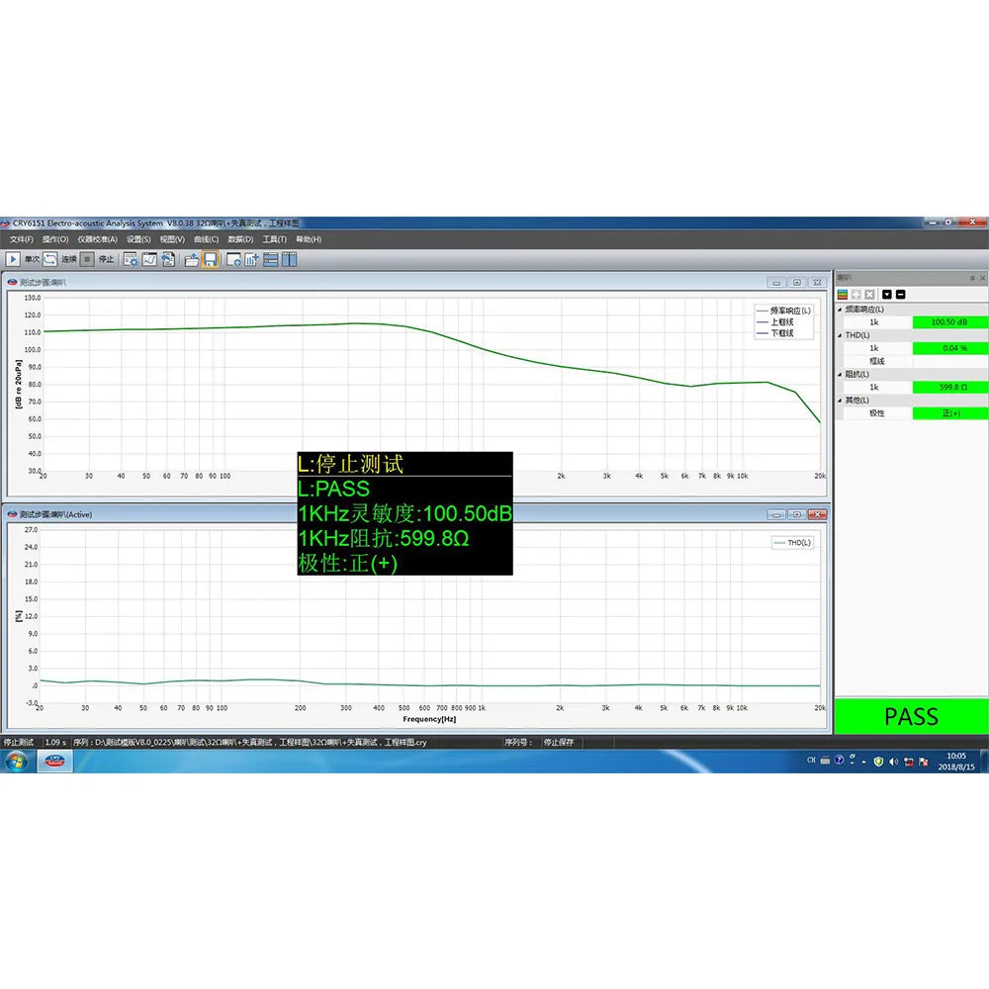Click the open folder toolbar icon

(192, 259)
